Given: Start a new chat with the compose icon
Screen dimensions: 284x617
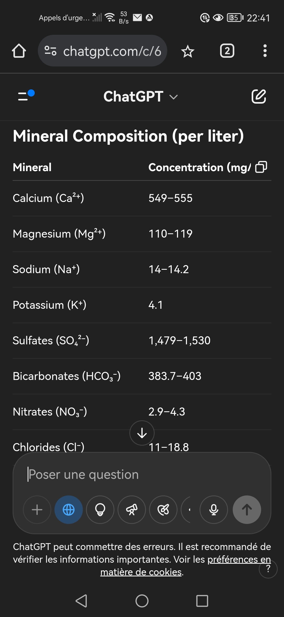Looking at the screenshot, I should 259,96.
